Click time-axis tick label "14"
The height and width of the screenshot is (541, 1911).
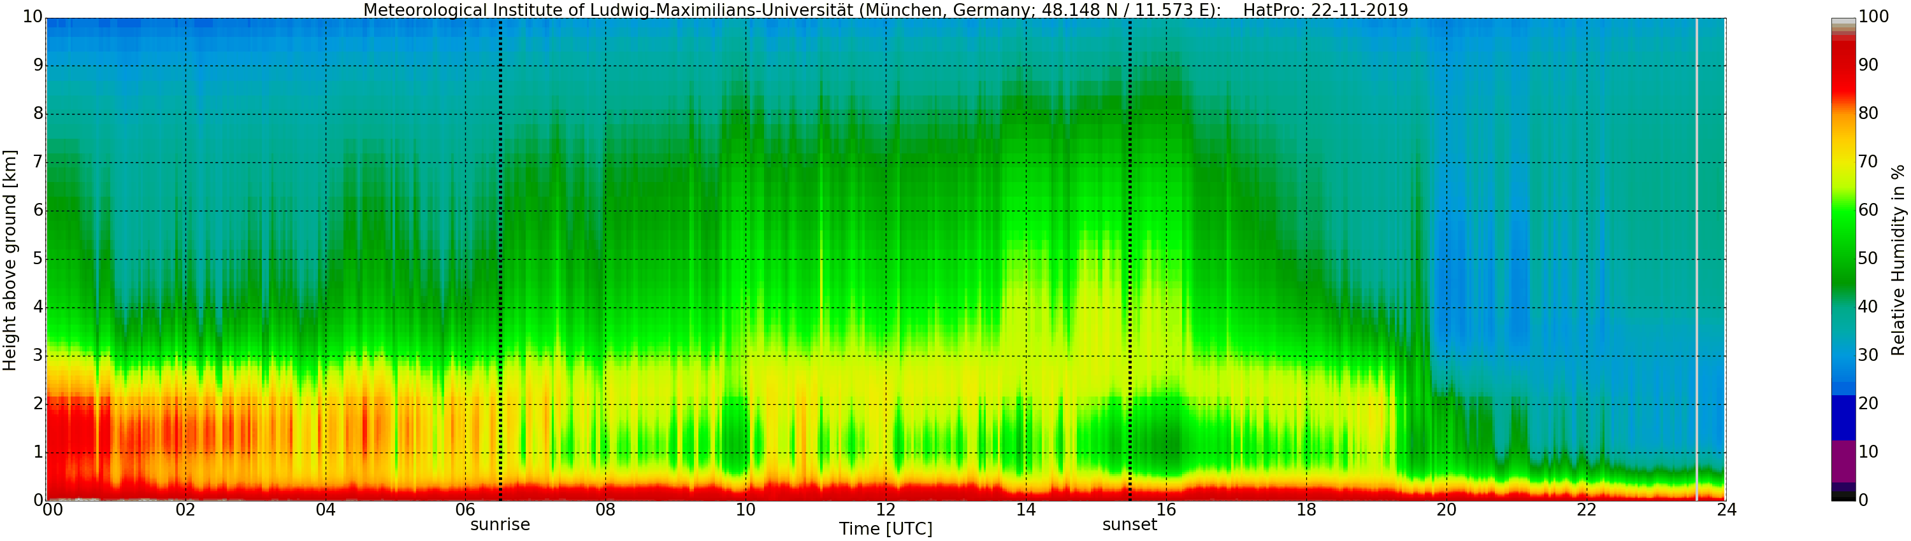[x=1026, y=510]
